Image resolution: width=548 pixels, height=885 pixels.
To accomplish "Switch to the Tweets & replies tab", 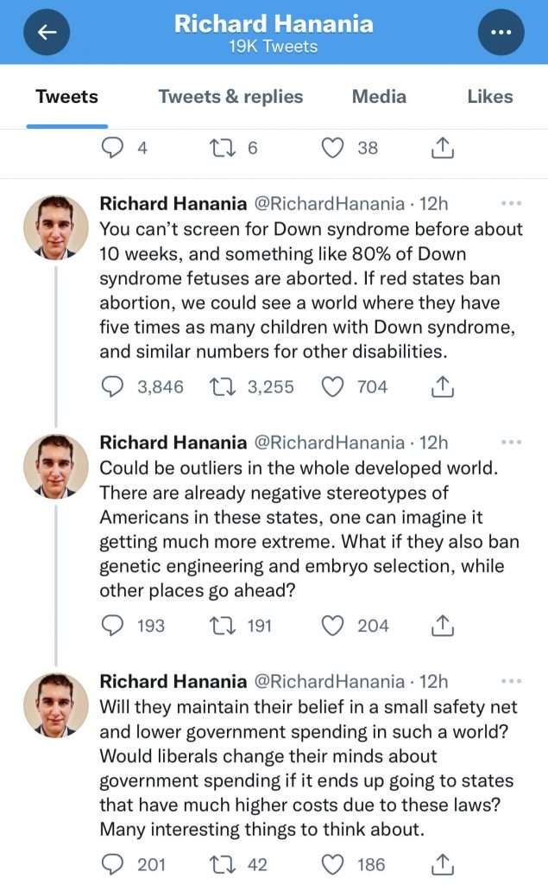I will 230,97.
